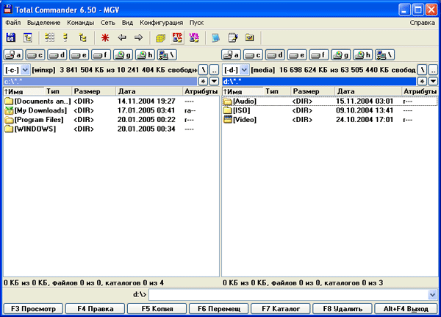Click the notepad-with-pencil editor toolbar icon
441x317 pixels.
[233, 38]
